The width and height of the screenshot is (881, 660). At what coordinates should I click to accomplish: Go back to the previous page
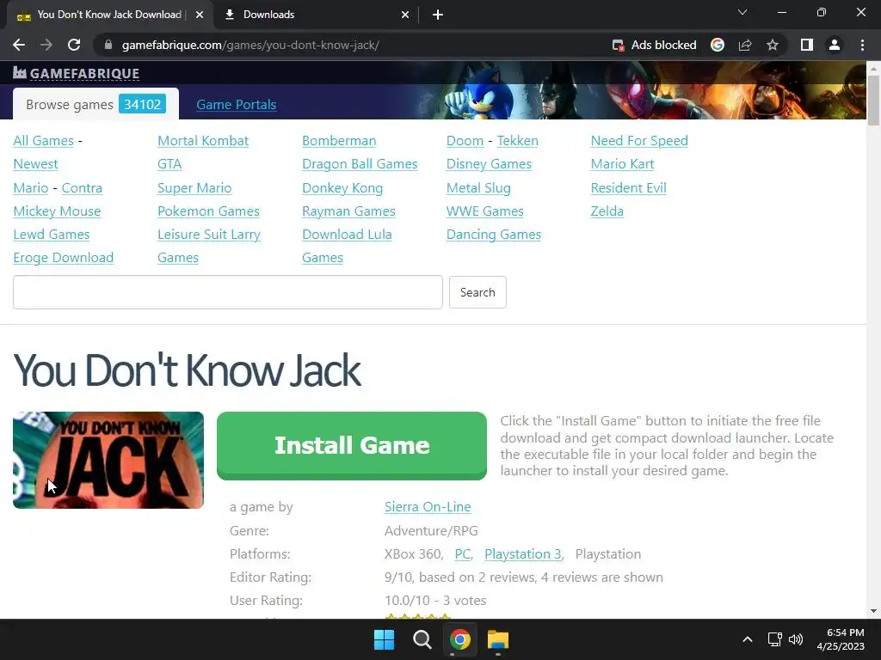19,45
